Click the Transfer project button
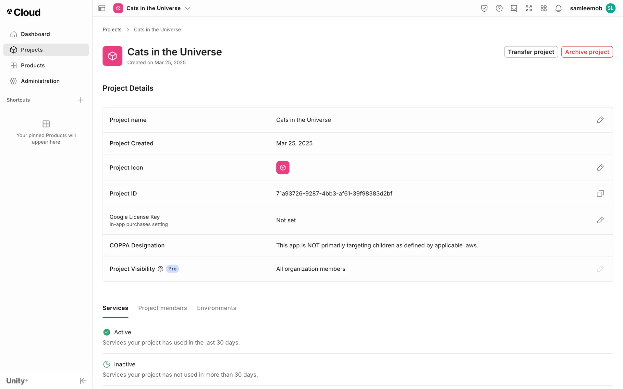The image size is (623, 389). (531, 52)
